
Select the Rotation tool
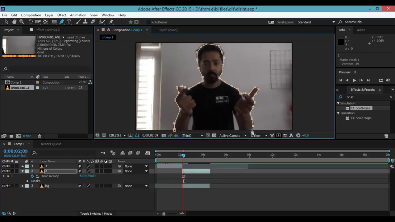[x=31, y=22]
